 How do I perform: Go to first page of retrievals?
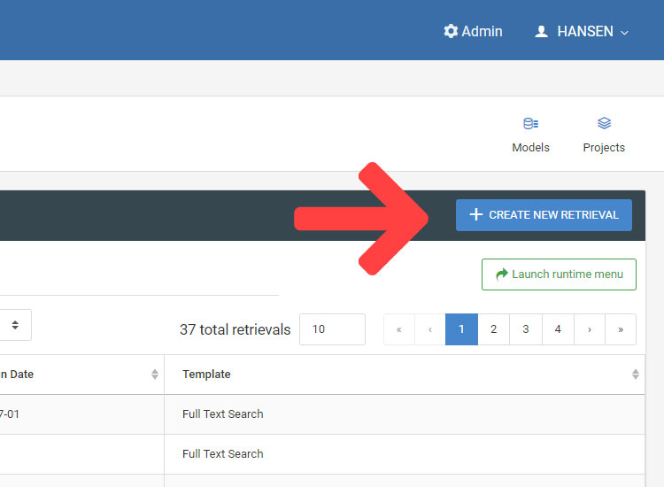point(399,329)
